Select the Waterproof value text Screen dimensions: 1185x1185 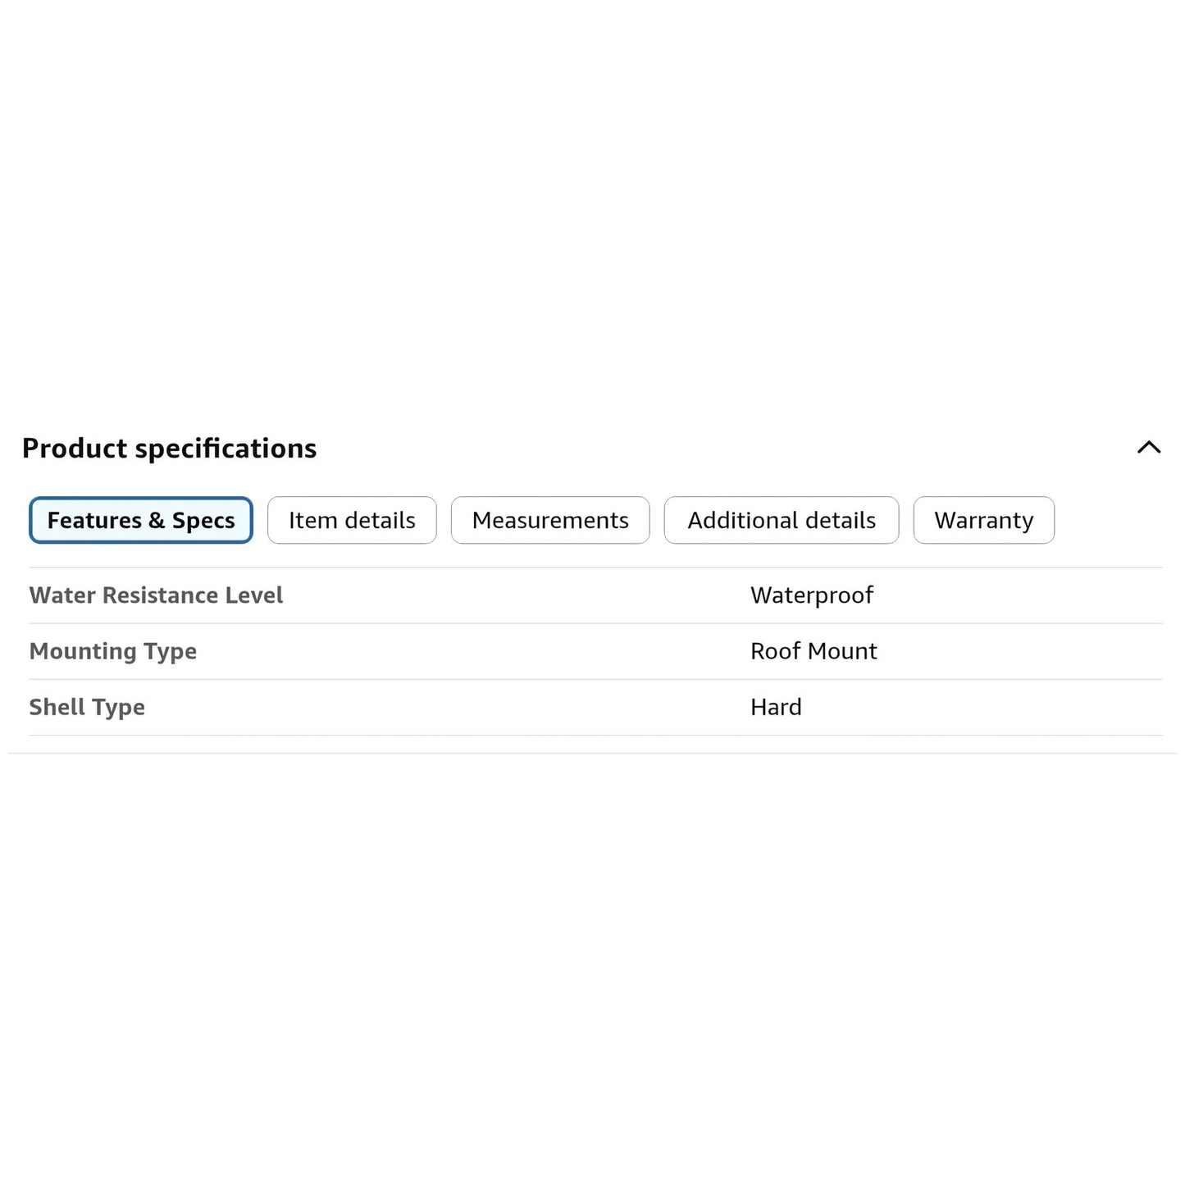click(812, 595)
